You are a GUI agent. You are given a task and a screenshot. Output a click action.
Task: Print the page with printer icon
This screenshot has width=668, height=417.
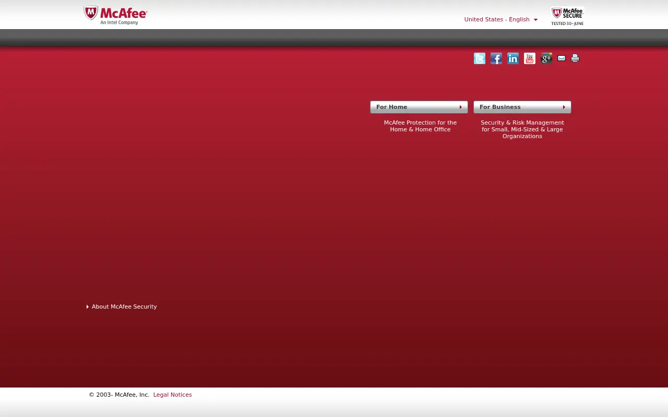pyautogui.click(x=575, y=58)
